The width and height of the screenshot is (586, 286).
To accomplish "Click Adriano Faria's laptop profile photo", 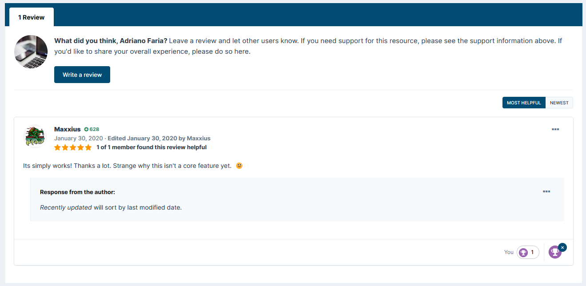I will [x=31, y=52].
